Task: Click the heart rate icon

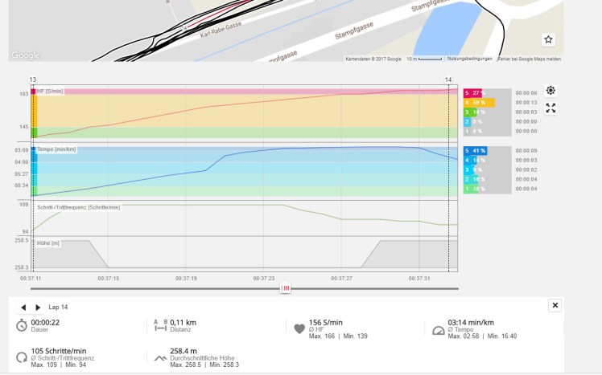Action: 299,328
